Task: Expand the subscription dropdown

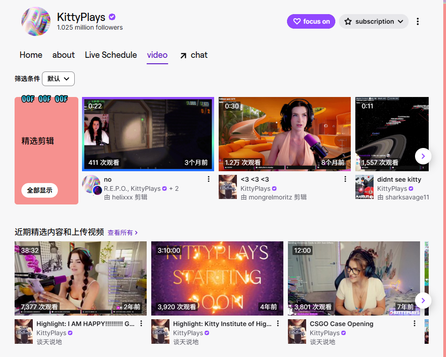Action: coord(374,21)
